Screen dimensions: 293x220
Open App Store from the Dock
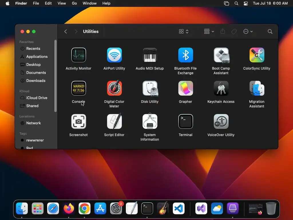(x=100, y=209)
